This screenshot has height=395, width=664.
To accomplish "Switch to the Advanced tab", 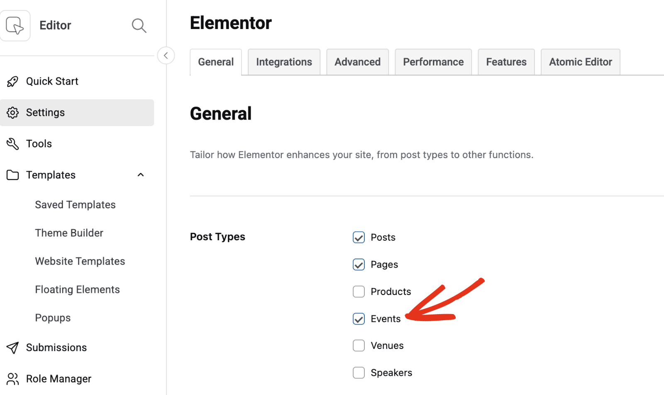I will pyautogui.click(x=357, y=62).
